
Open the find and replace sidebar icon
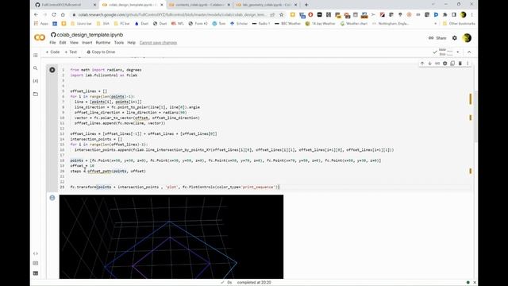pyautogui.click(x=36, y=68)
